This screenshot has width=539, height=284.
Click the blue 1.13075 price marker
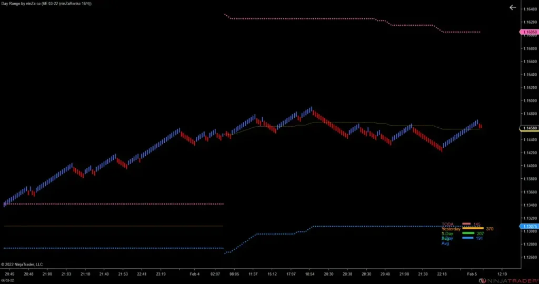528,227
